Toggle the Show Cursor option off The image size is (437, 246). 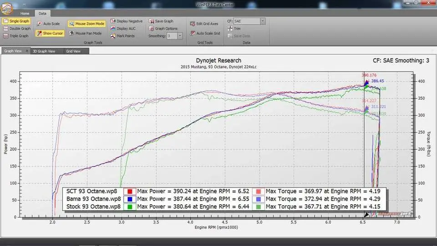tap(50, 33)
